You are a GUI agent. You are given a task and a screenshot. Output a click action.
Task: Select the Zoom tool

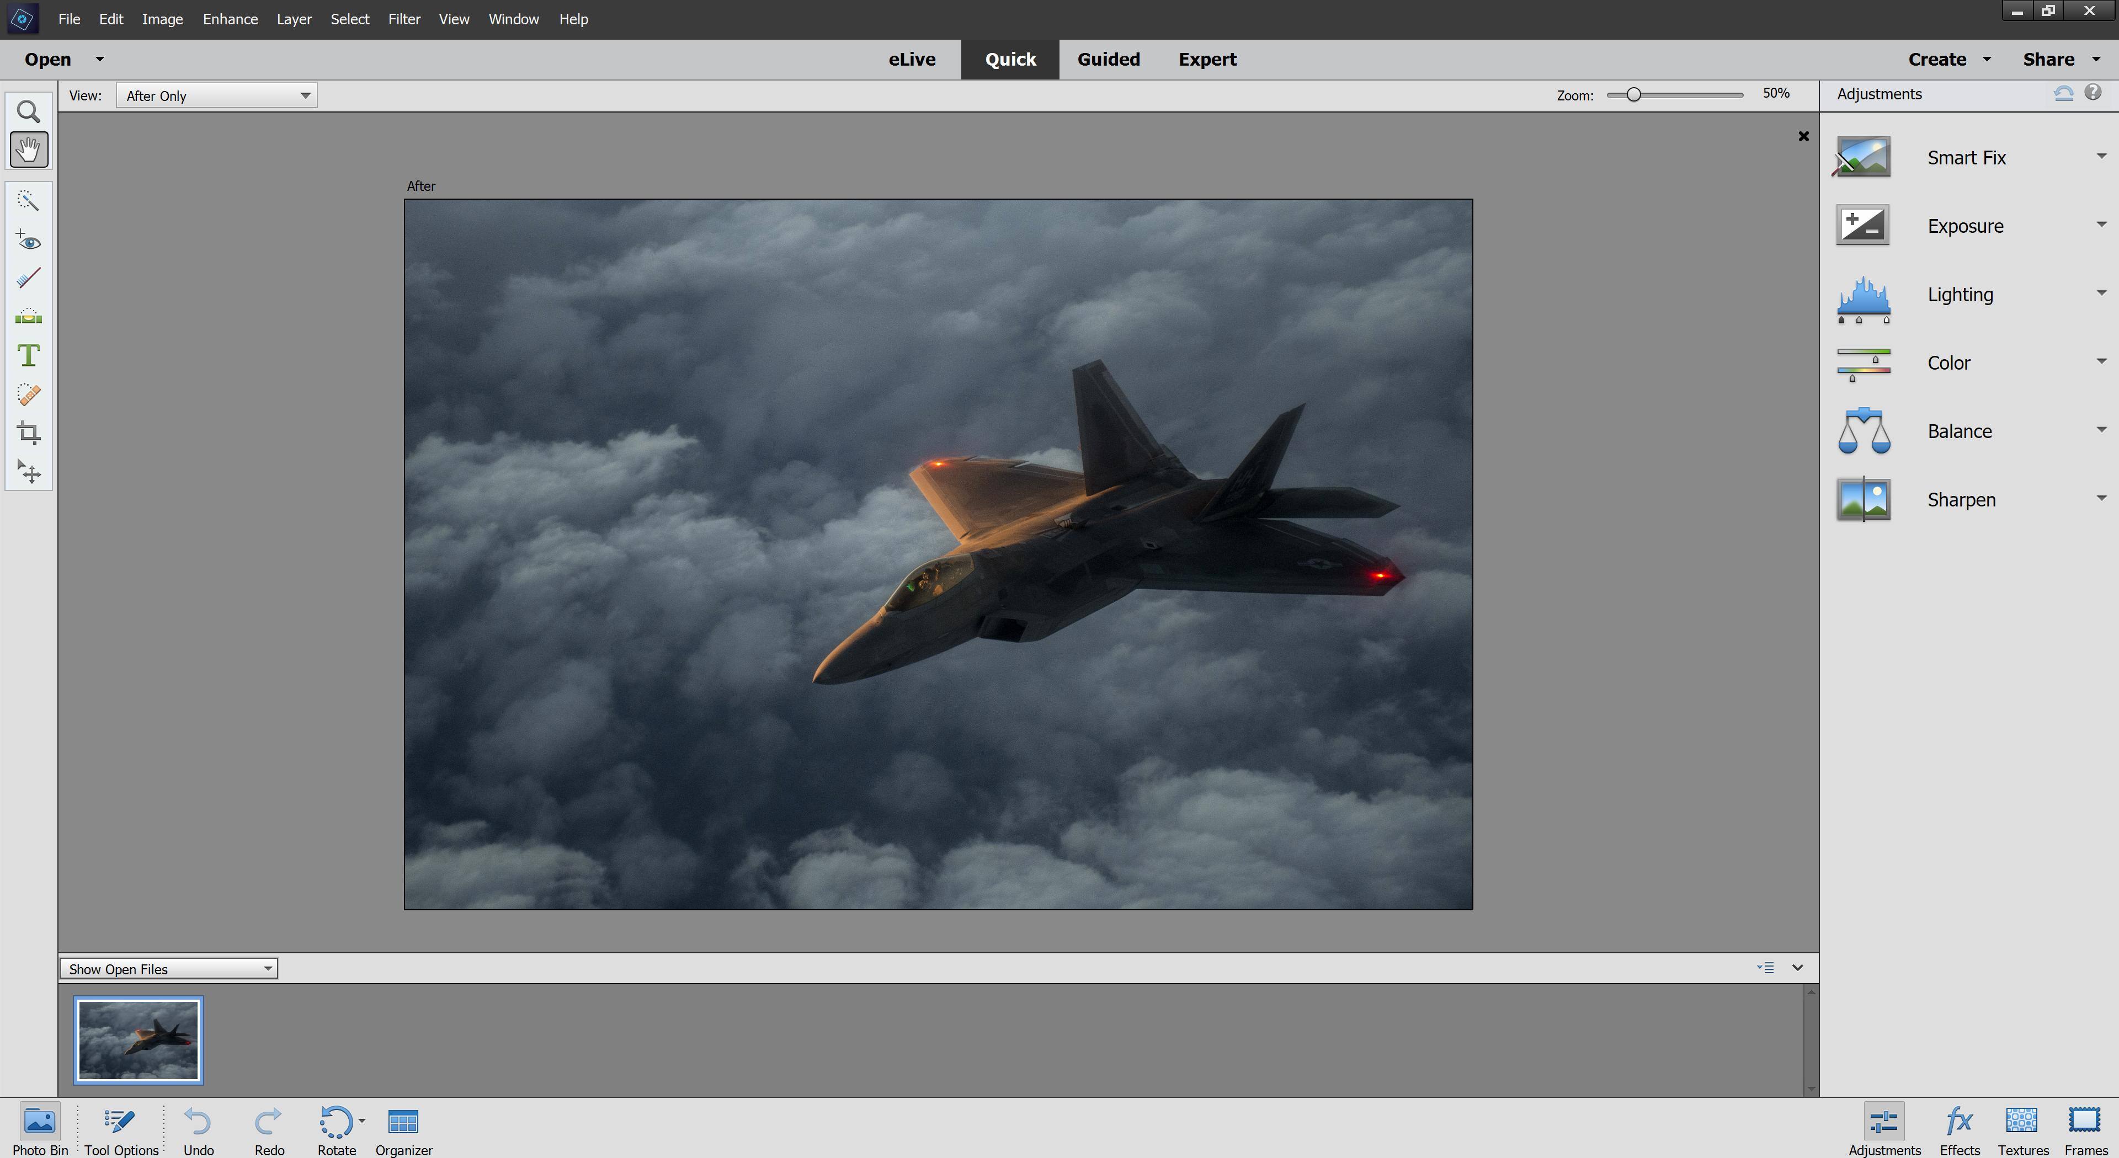(29, 112)
